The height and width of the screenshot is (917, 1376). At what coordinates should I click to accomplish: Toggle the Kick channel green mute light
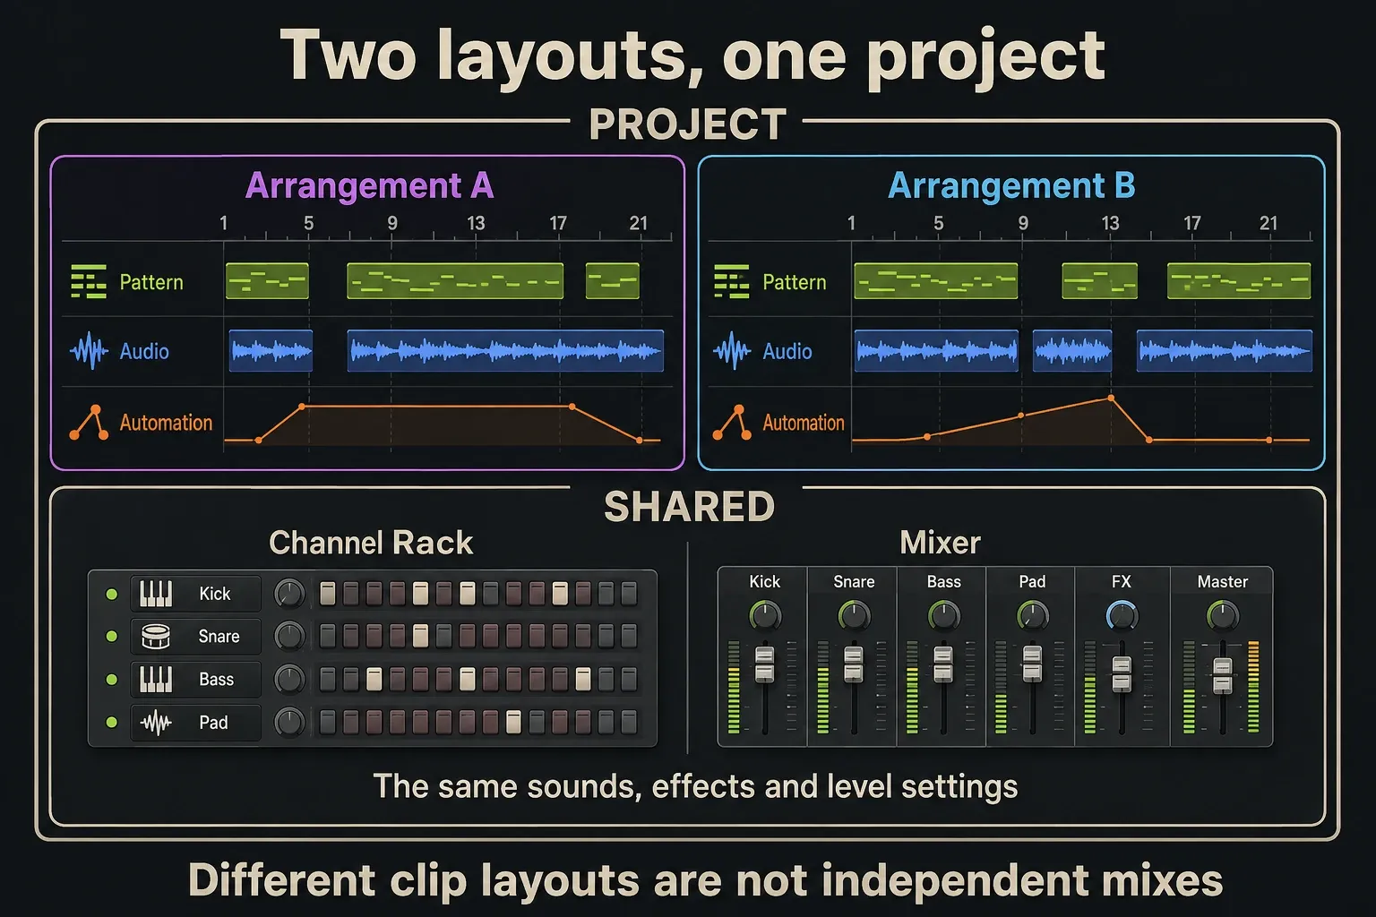pos(112,594)
